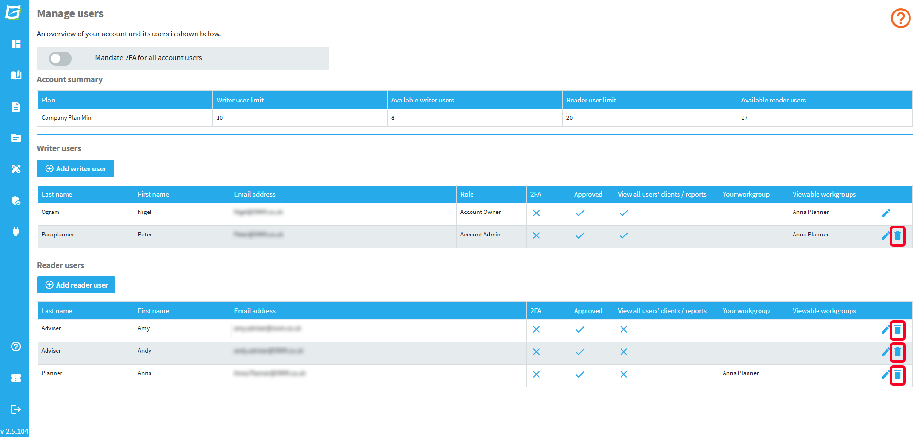Click the log out icon in sidebar
The image size is (921, 437).
click(16, 409)
